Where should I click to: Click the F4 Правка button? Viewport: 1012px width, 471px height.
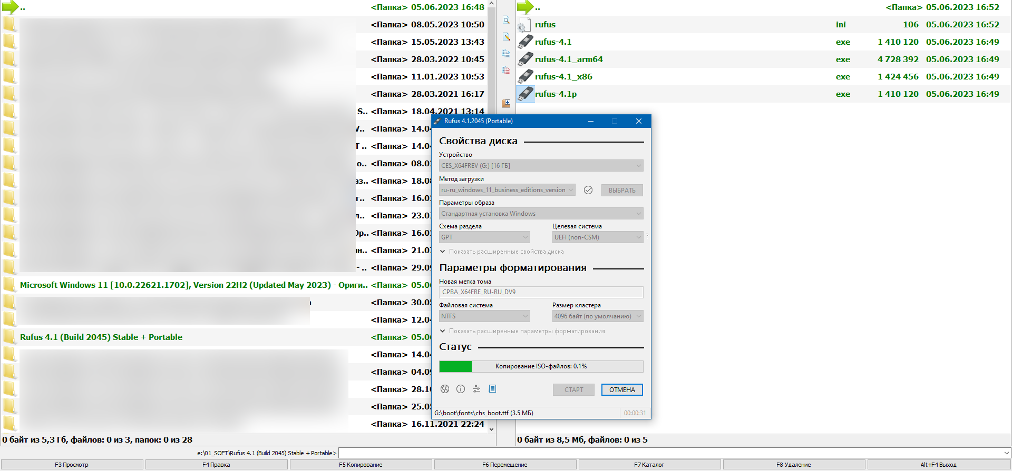tap(216, 465)
